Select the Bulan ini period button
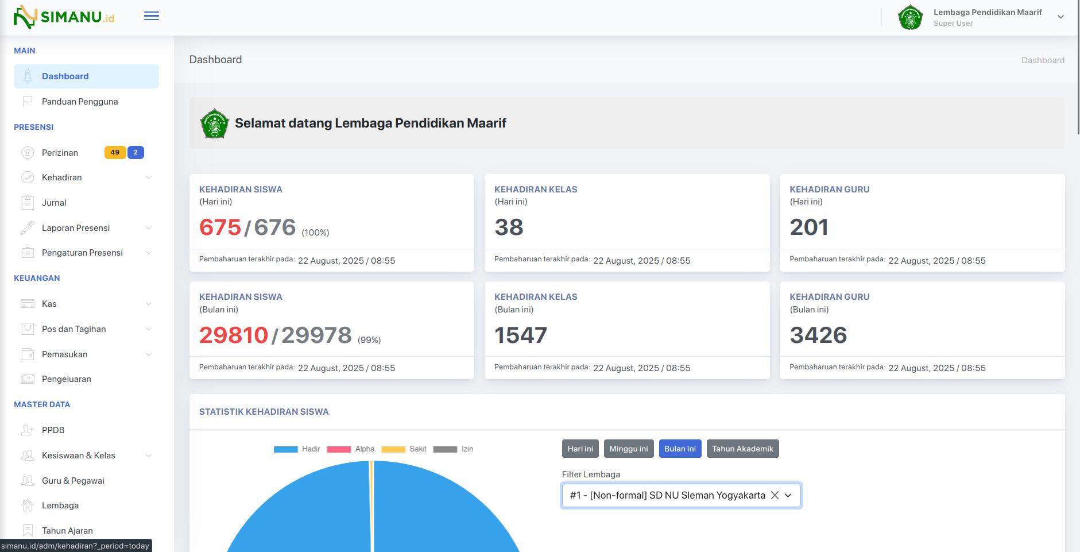This screenshot has width=1080, height=552. [x=680, y=449]
